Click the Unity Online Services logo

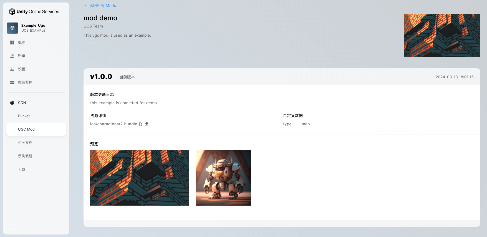tap(34, 12)
